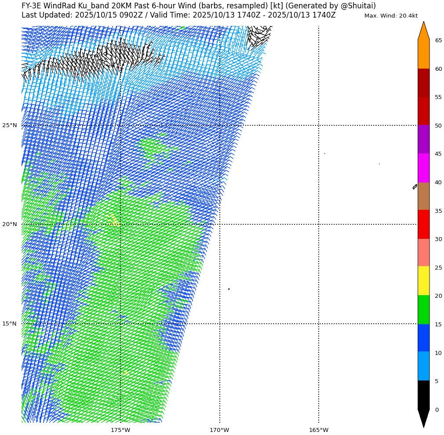Click the Max. Wind 20.4kt text
This screenshot has height=435, width=444.
391,16
